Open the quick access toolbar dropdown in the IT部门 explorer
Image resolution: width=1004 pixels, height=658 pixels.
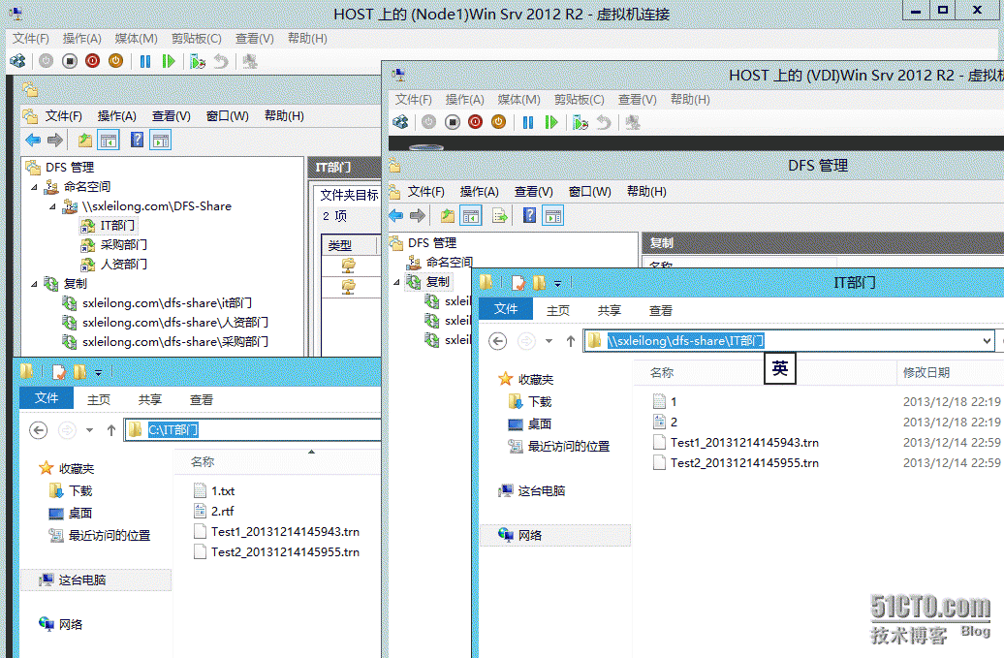coord(557,283)
